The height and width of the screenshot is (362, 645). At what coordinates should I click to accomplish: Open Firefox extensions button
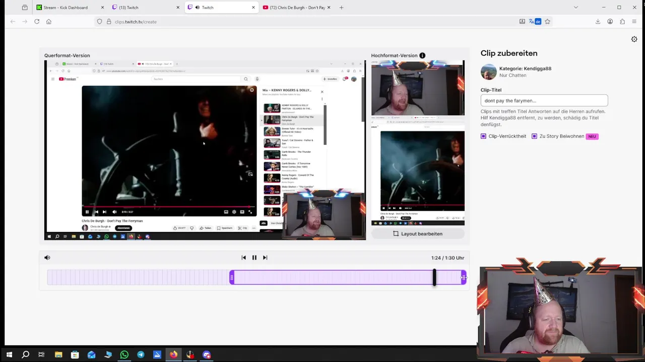click(x=622, y=22)
